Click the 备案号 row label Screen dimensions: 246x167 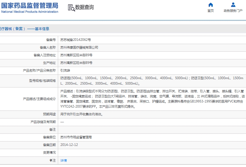tap(51, 40)
